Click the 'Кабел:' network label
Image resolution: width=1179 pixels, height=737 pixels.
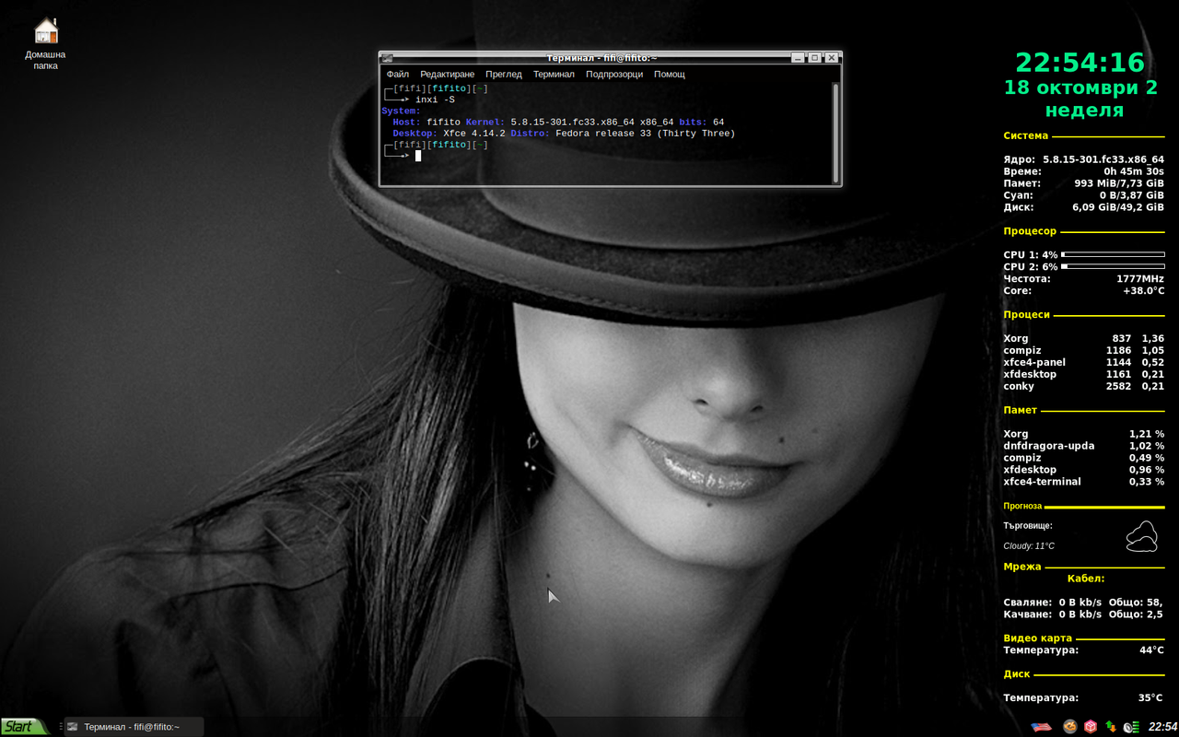1086,579
